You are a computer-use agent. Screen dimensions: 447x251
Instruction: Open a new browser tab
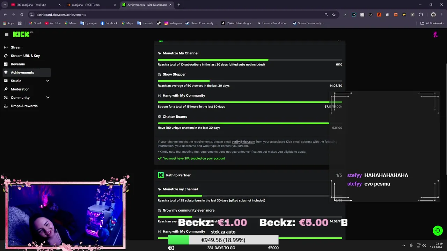(179, 5)
